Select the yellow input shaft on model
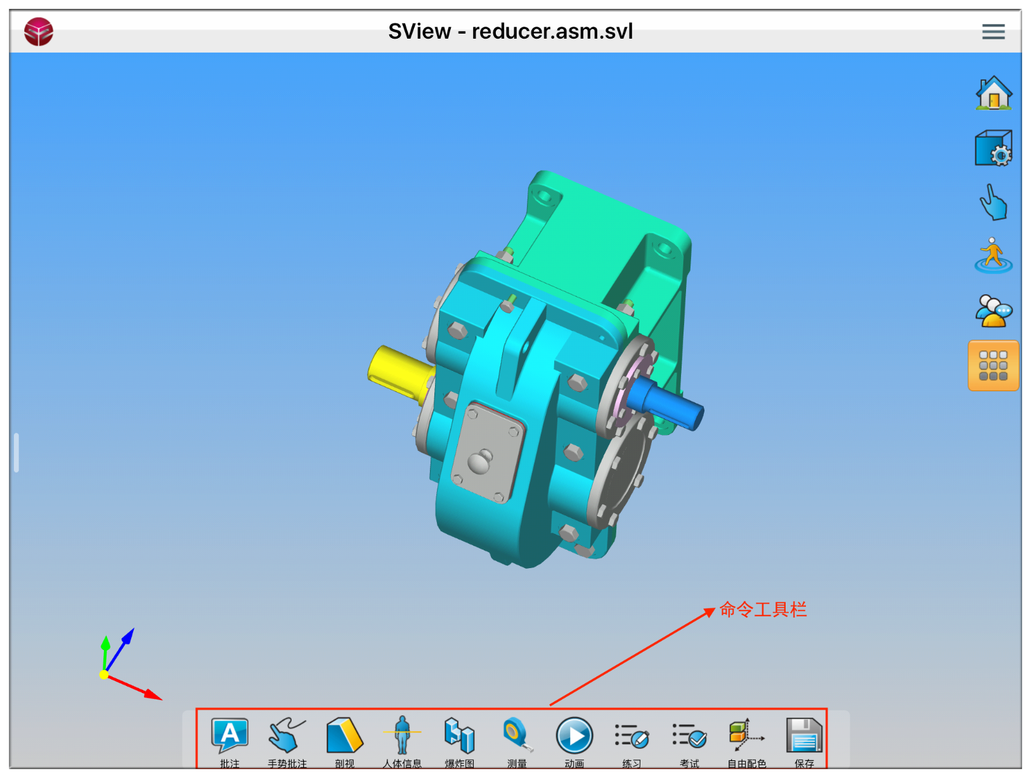The height and width of the screenshot is (778, 1031). coord(398,373)
